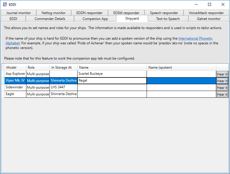Click Hear it for Eagle
This screenshot has width=230, height=174.
(x=222, y=94)
